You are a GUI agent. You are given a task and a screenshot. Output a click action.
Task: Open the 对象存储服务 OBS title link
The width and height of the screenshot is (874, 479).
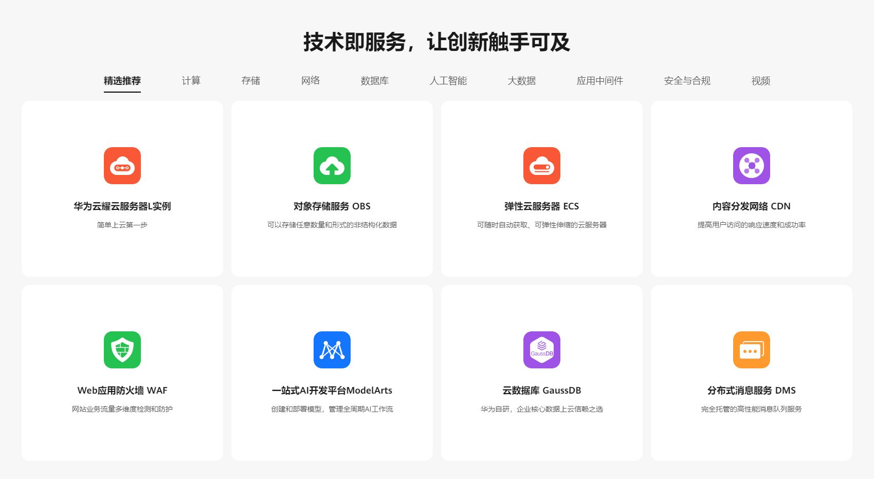(x=332, y=206)
